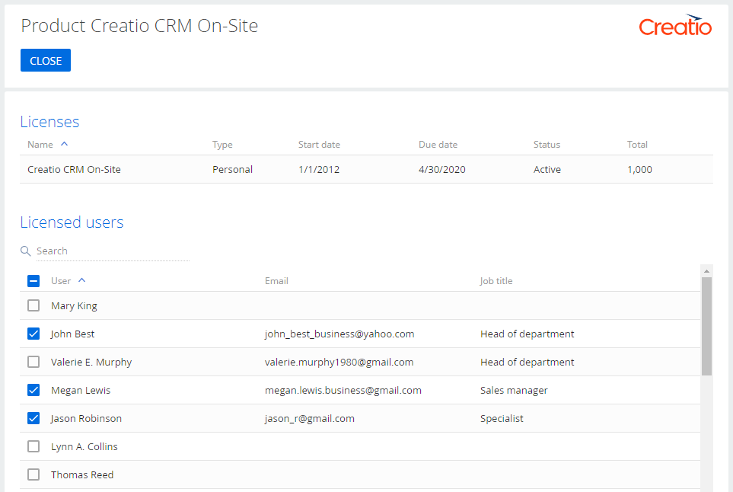Image resolution: width=733 pixels, height=492 pixels.
Task: Click the Lynn A. Collins user name
Action: click(84, 446)
